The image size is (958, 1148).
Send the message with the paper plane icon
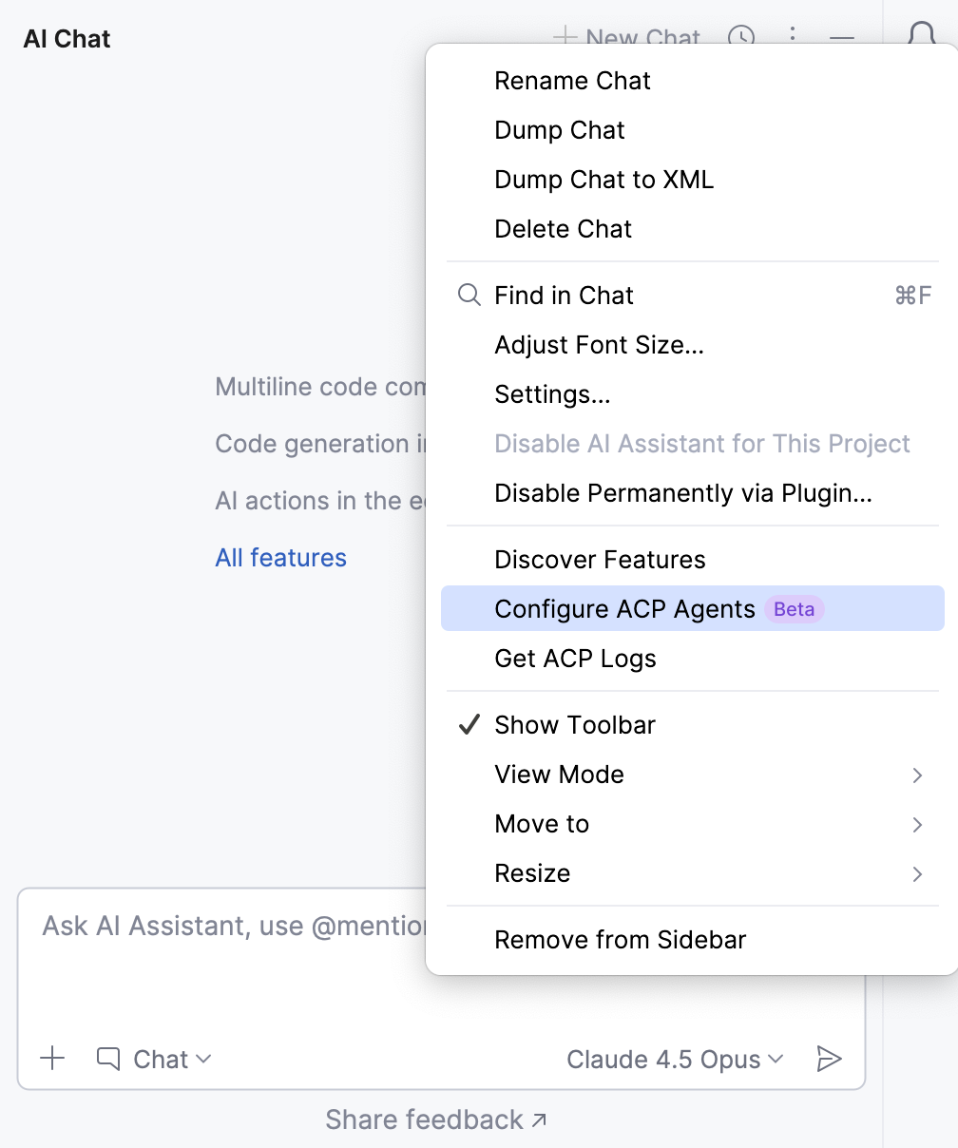click(830, 1058)
